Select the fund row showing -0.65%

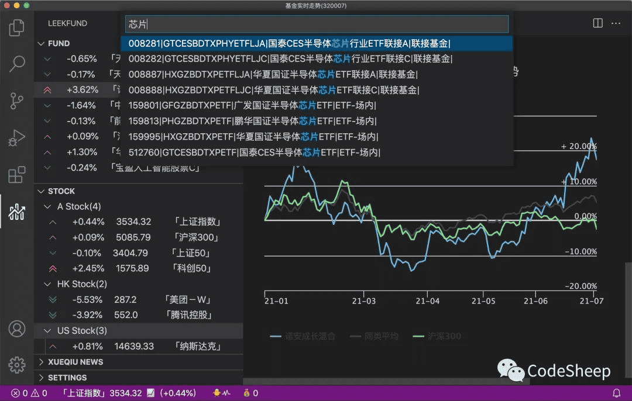click(78, 59)
